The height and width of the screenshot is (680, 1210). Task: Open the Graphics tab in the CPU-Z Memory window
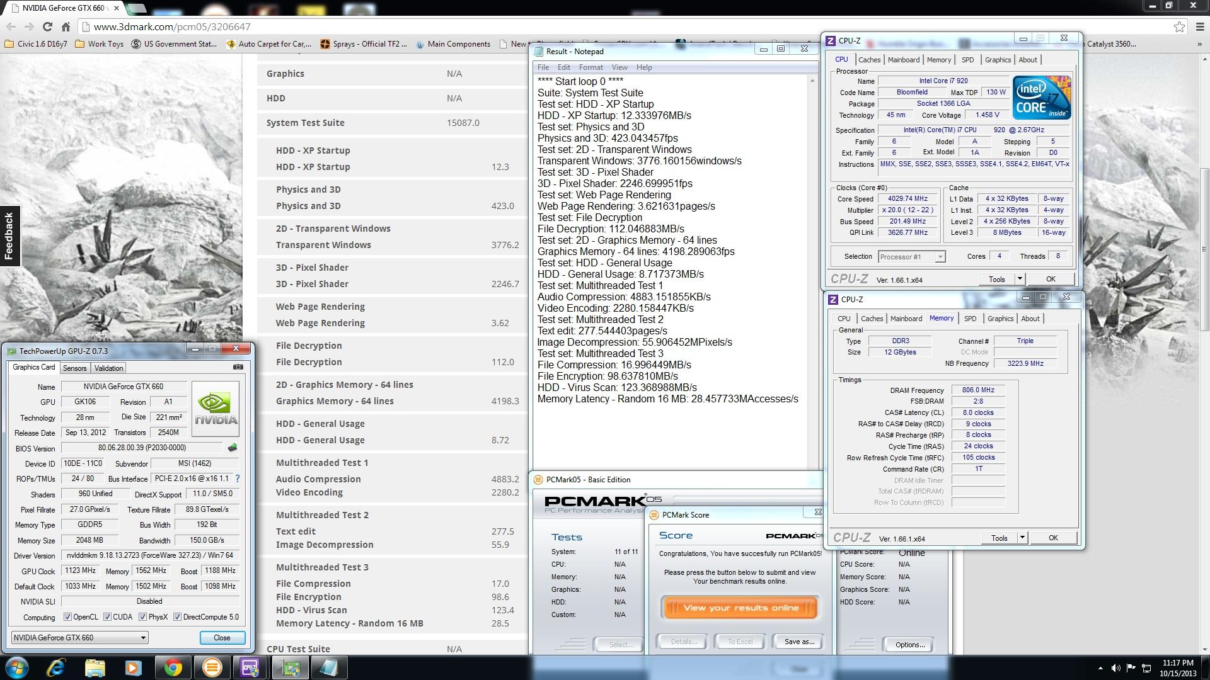point(1000,319)
